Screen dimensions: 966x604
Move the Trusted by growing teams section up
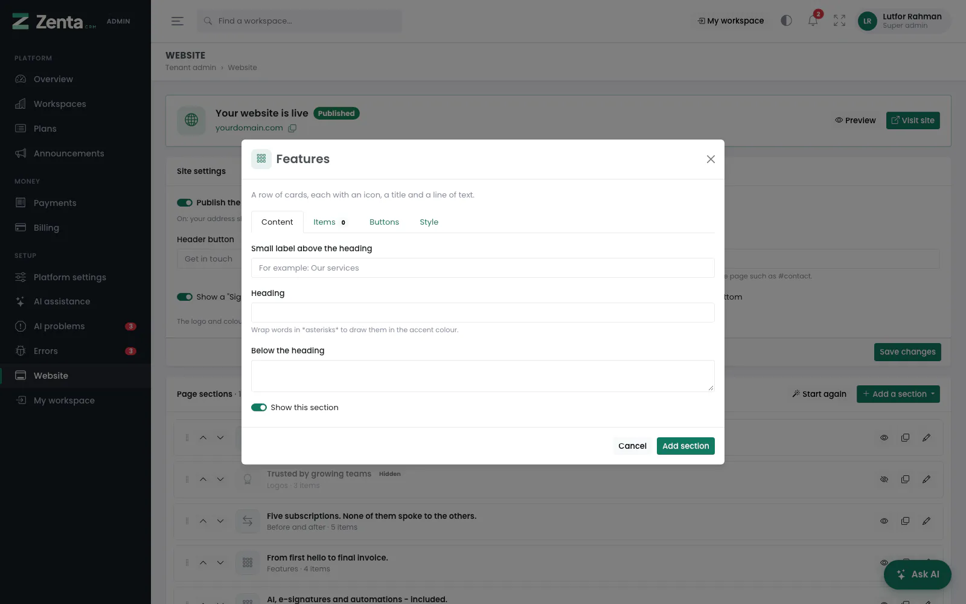[203, 480]
